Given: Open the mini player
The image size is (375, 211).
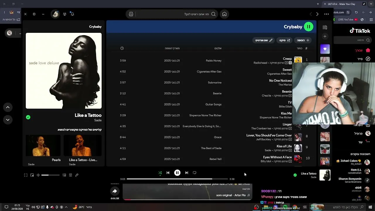Looking at the screenshot, I should click(32, 175).
